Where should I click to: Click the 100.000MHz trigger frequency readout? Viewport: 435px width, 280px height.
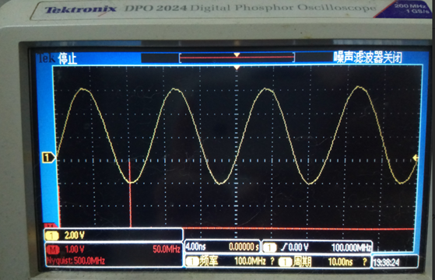click(351, 247)
